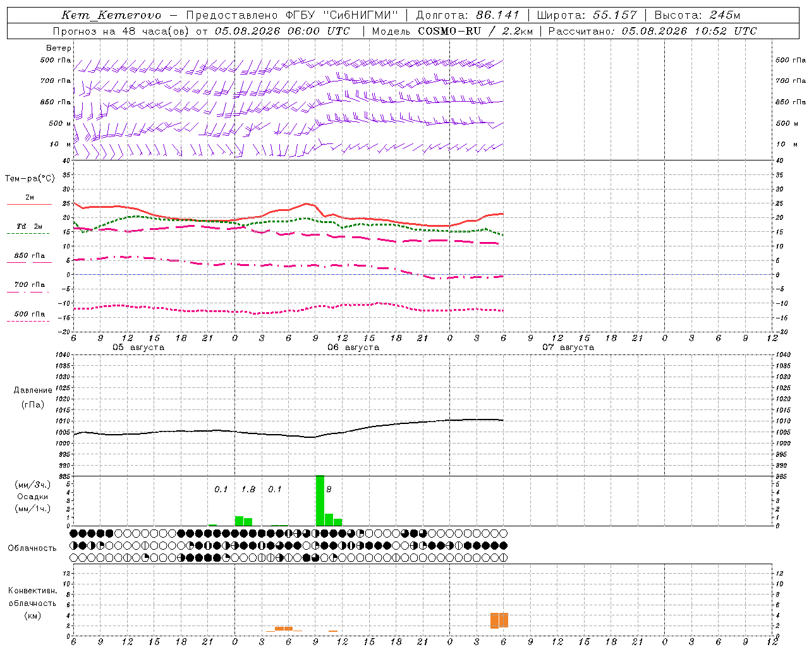Click the 700 гПа temperature legend entry
Screen dimensions: 809x647
[29, 285]
